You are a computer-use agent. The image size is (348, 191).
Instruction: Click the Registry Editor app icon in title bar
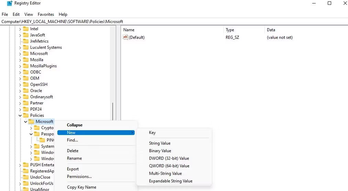pyautogui.click(x=10, y=3)
